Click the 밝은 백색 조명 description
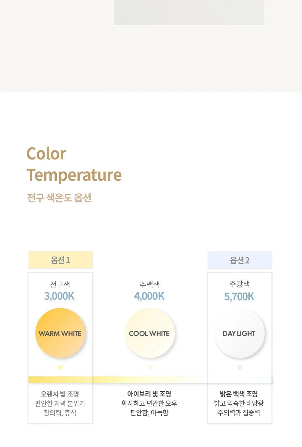The width and height of the screenshot is (302, 447). tap(239, 394)
